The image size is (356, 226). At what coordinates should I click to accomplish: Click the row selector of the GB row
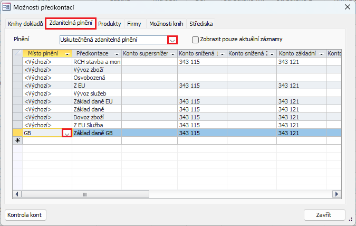[17, 134]
